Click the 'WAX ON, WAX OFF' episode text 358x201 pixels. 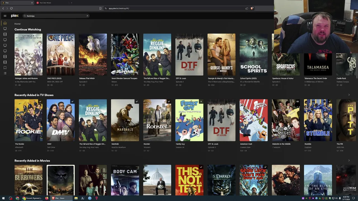pos(55,82)
